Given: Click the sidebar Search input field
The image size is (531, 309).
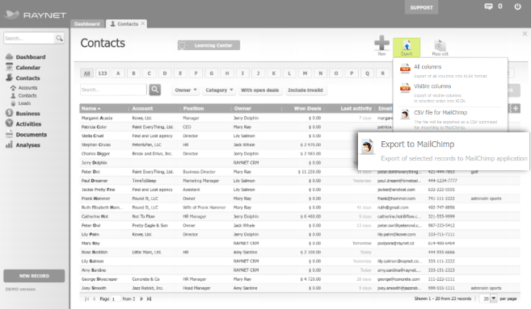Looking at the screenshot, I should 29,38.
